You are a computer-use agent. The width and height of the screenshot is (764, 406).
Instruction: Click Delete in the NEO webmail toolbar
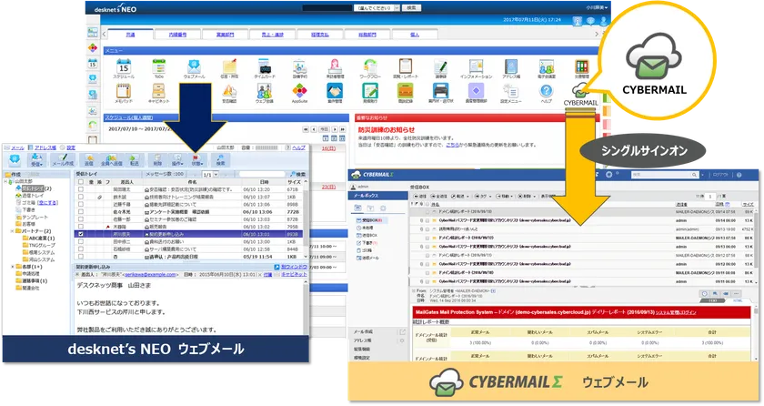pos(157,160)
